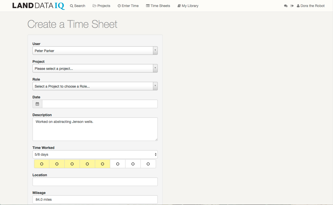Click the chat bubbles icon in navbar
The image size is (333, 205).
[286, 6]
